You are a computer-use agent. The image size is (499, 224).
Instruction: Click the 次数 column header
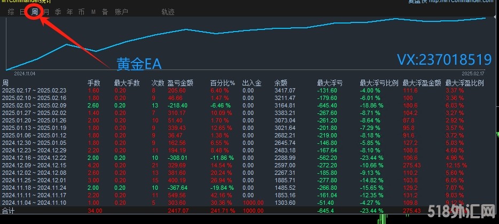pos(158,83)
